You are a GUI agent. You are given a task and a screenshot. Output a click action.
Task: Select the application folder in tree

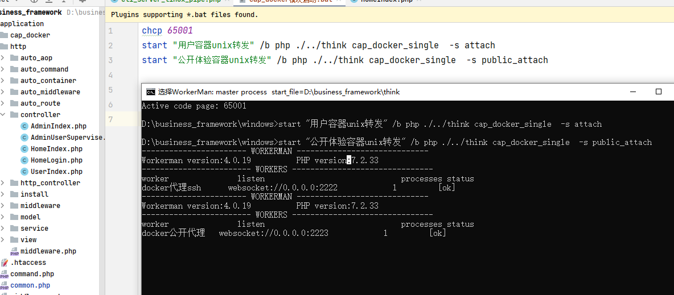click(x=22, y=24)
